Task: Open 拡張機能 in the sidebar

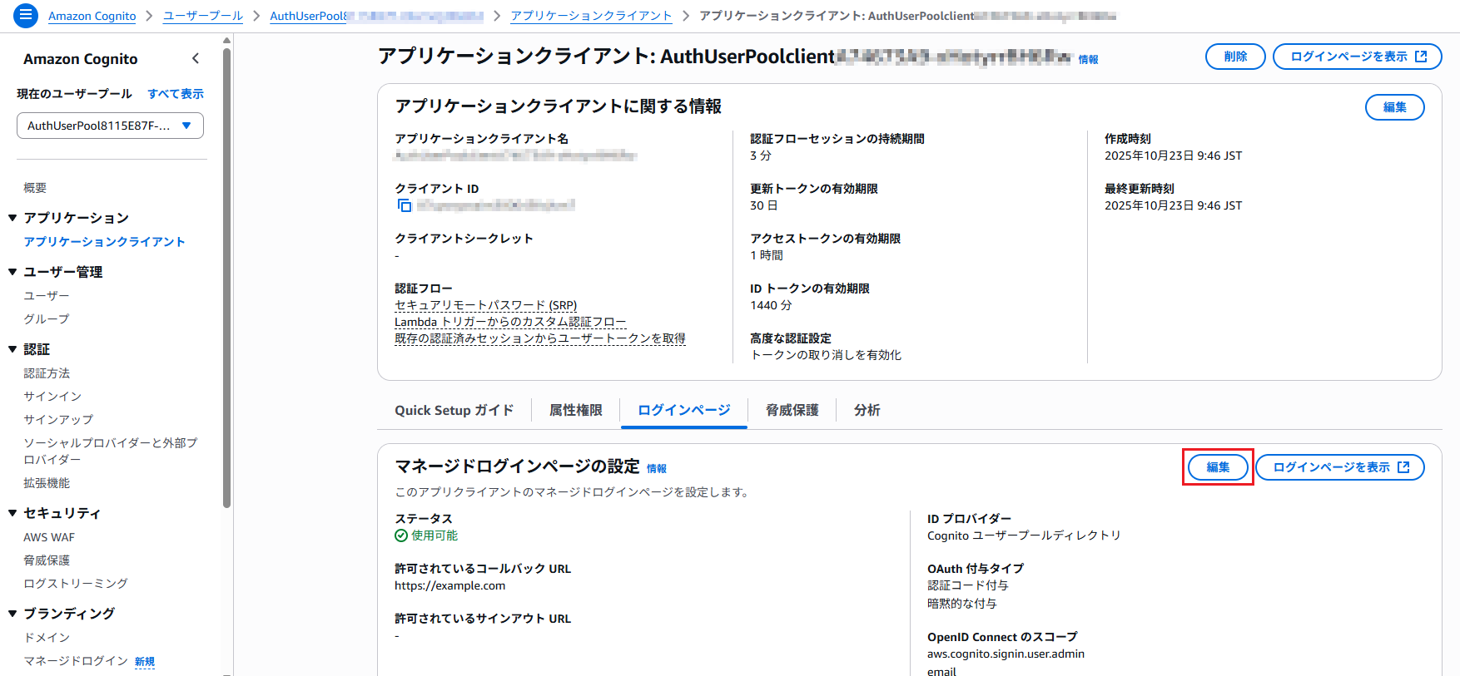Action: point(47,483)
